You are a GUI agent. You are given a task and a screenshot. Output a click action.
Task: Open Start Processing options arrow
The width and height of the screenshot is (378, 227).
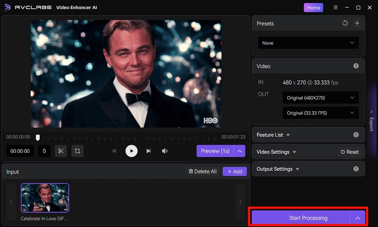pos(358,218)
